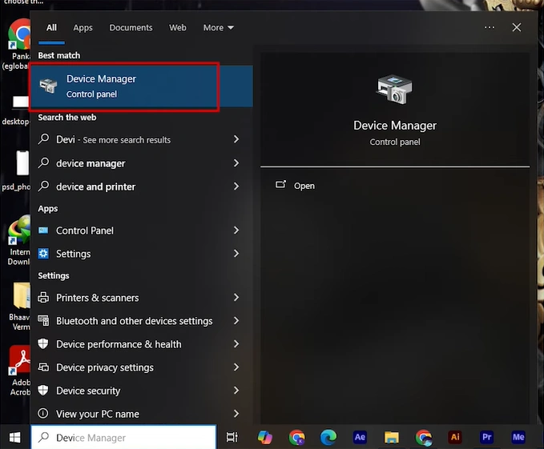Open Device performance & health setting
This screenshot has width=544, height=449.
(x=119, y=344)
